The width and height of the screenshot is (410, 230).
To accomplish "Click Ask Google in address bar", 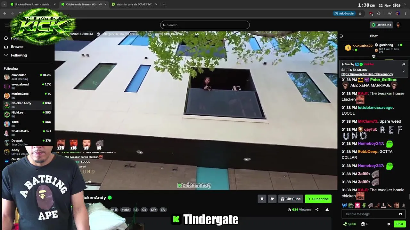I will click(x=344, y=13).
